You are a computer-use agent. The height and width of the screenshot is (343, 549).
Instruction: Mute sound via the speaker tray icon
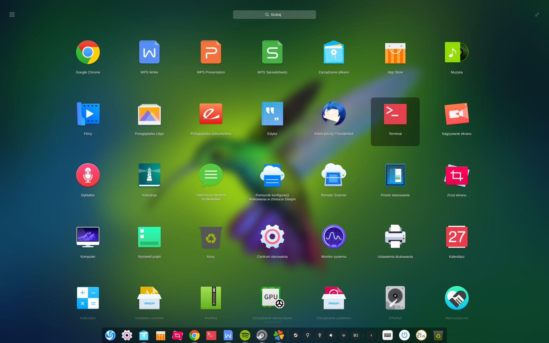(331, 335)
